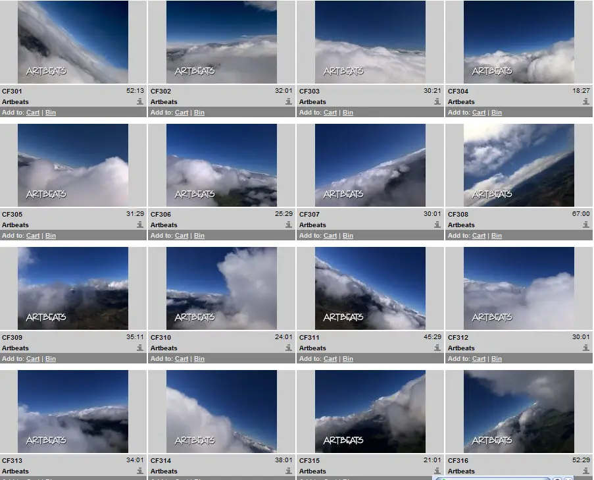
Task: Open the CF307 cloud thumbnail
Action: (x=370, y=165)
